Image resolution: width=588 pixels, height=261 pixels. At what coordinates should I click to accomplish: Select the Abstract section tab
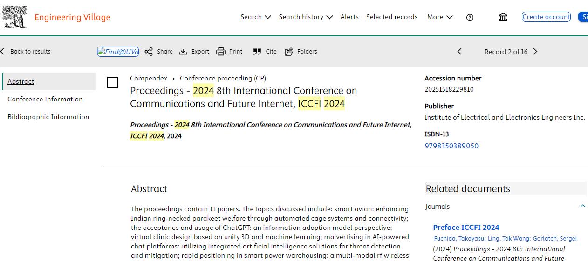click(49, 81)
